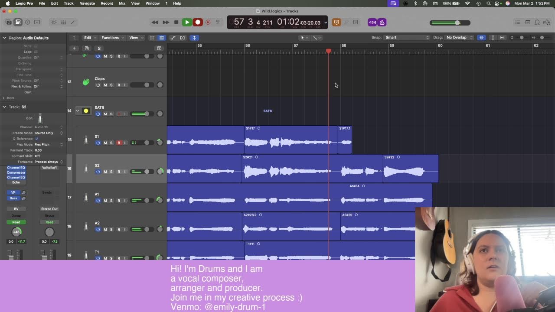
Task: Click the Stereo Out output slot
Action: pyautogui.click(x=49, y=209)
